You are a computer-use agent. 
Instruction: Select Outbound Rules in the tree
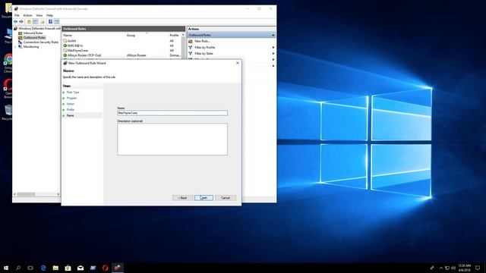(x=34, y=37)
